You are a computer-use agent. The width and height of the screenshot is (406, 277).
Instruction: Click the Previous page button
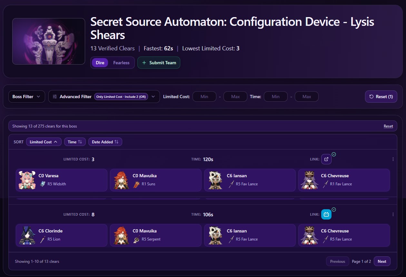[338, 262]
